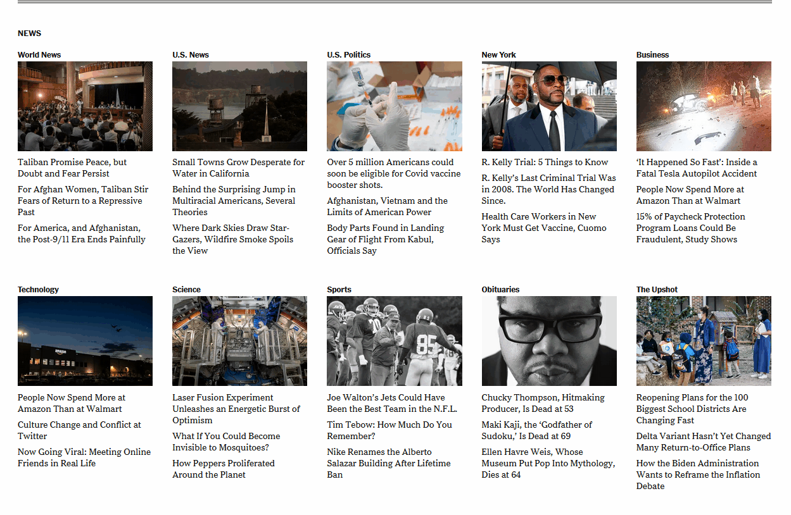Open The Upshot section

pos(654,289)
